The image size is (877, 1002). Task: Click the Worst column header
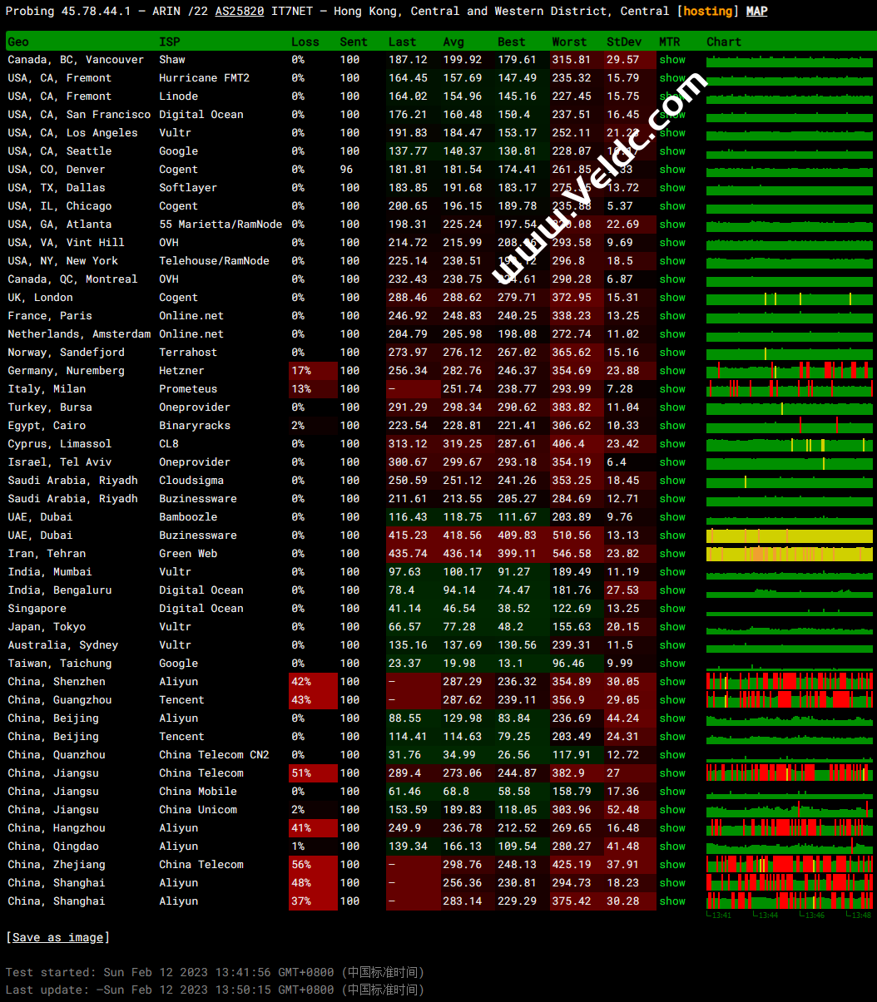[569, 42]
